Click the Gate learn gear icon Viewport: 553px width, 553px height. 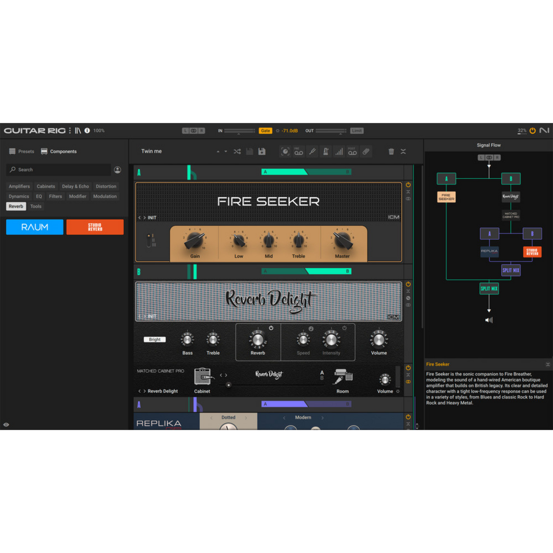[x=278, y=131]
